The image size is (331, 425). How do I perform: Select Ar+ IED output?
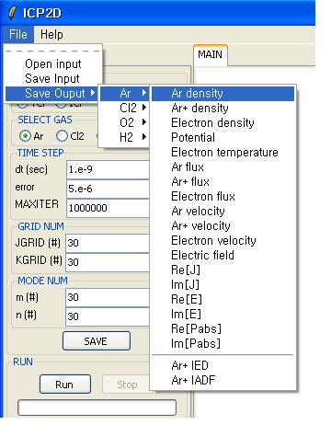click(223, 365)
